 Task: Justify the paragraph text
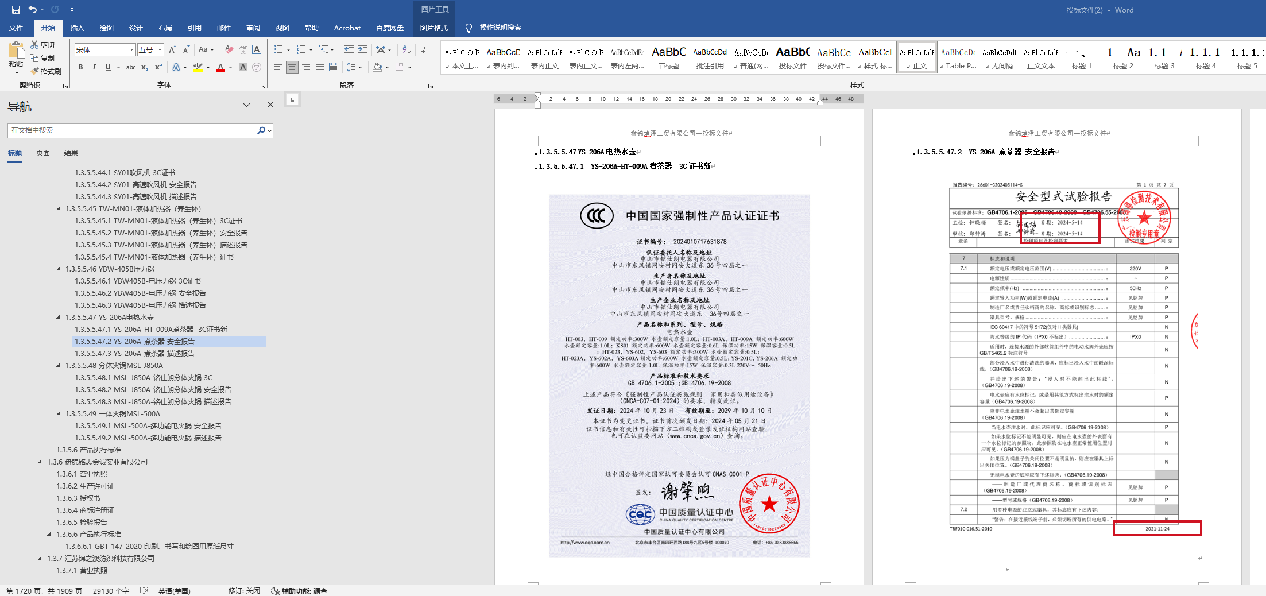(x=320, y=67)
